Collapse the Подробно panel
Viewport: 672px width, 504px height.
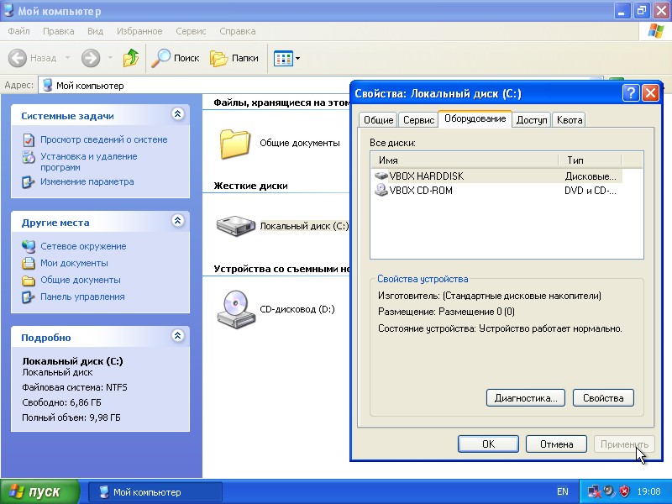click(x=178, y=335)
